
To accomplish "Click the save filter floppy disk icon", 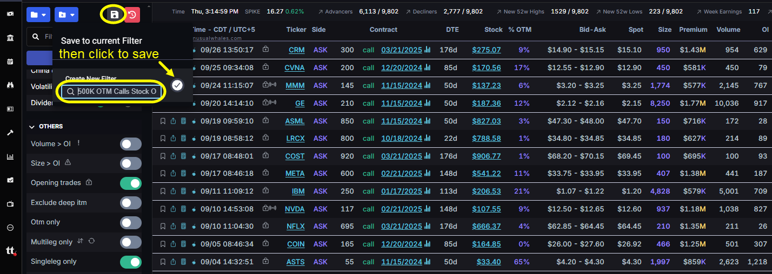I will click(x=114, y=15).
